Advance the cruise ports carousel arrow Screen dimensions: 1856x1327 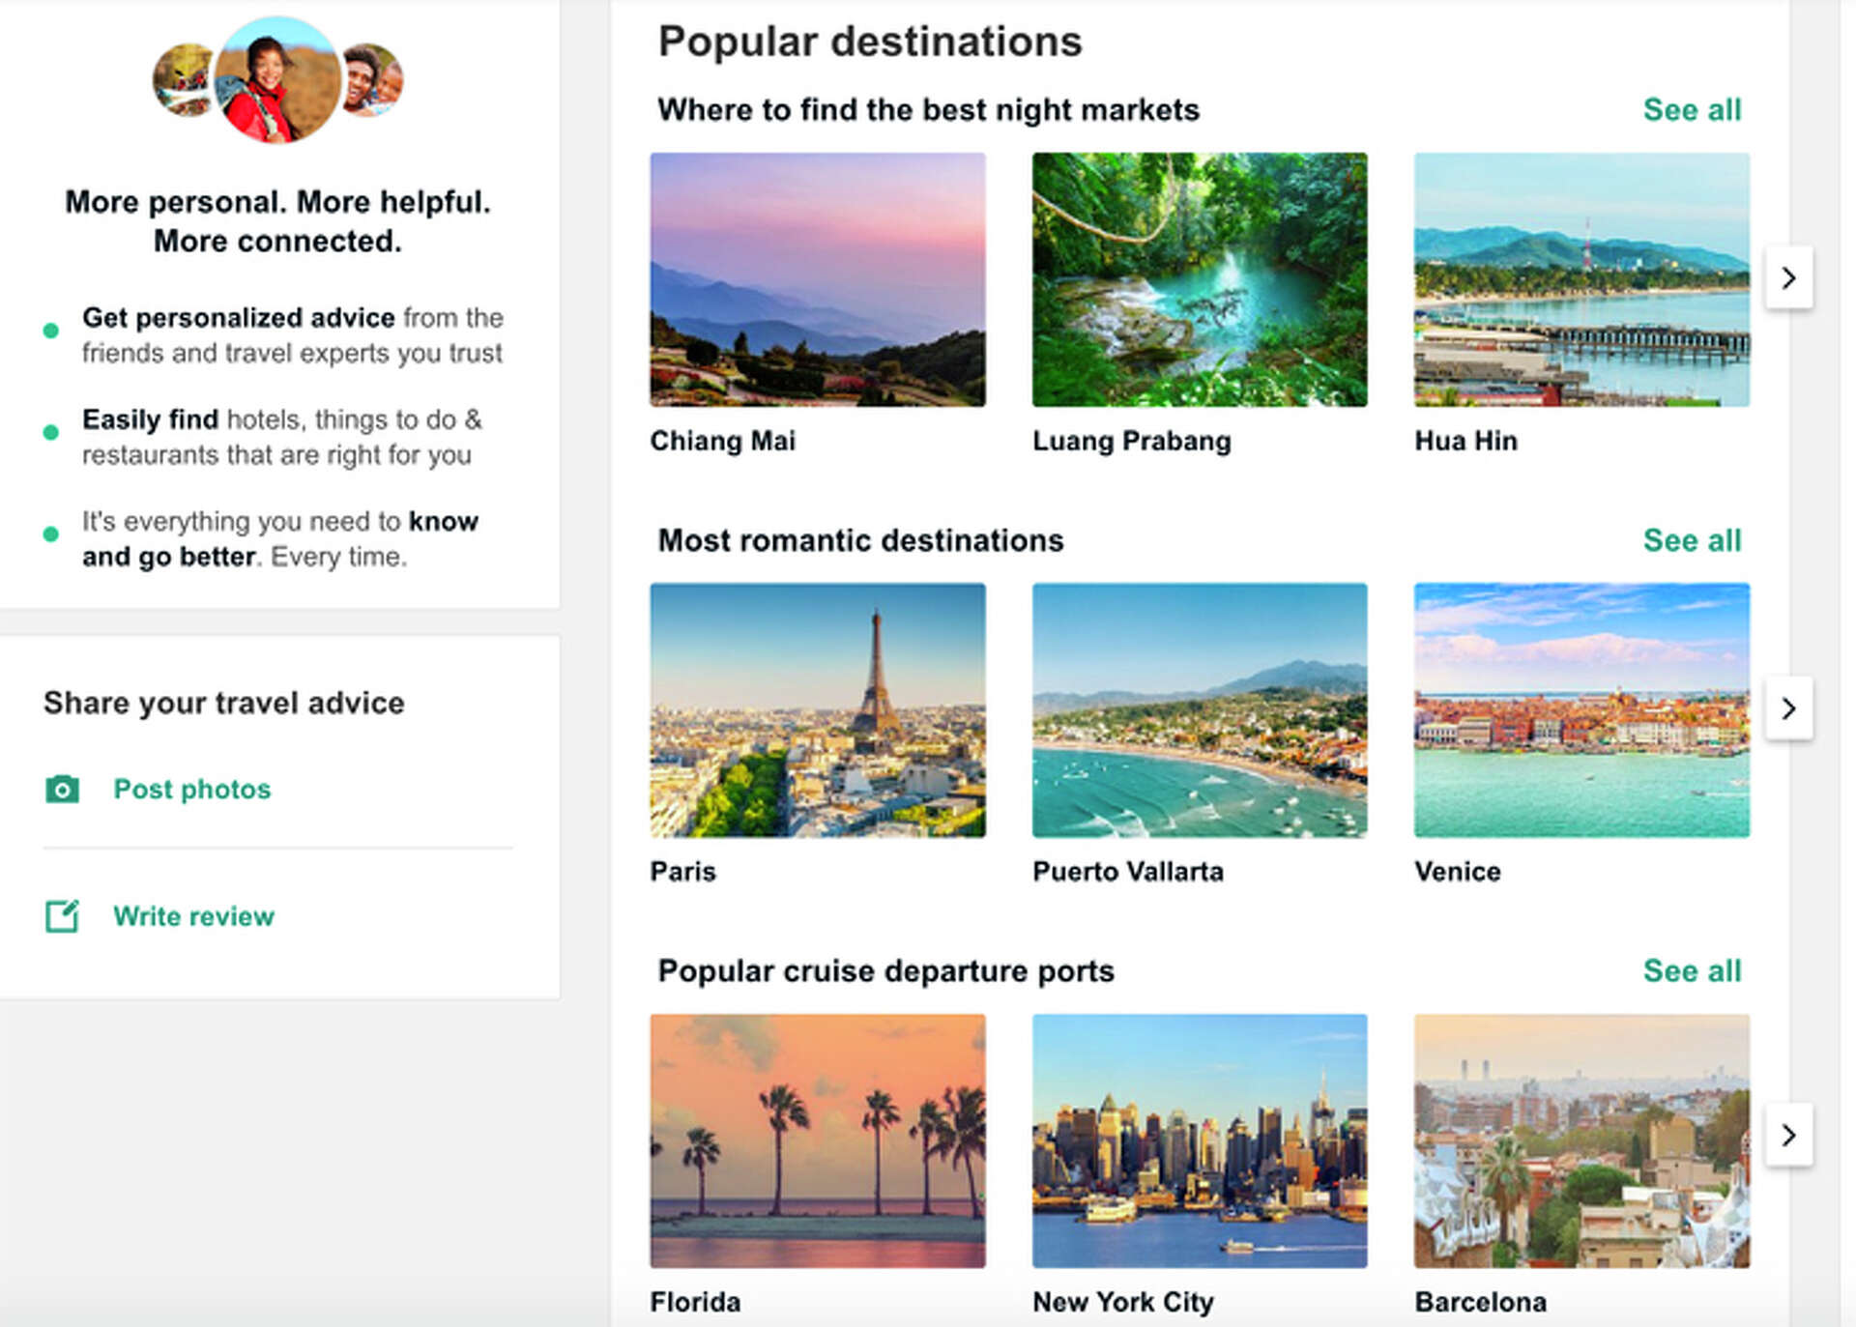point(1790,1136)
